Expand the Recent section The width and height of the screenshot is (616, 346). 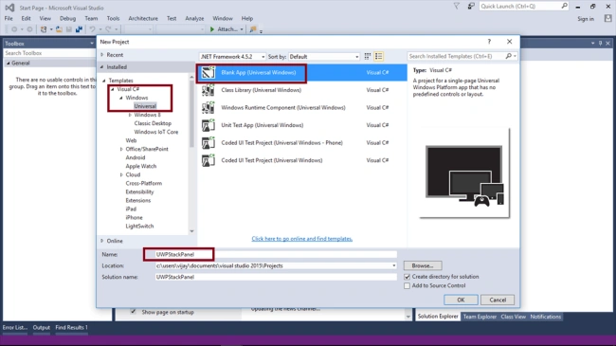pos(102,55)
